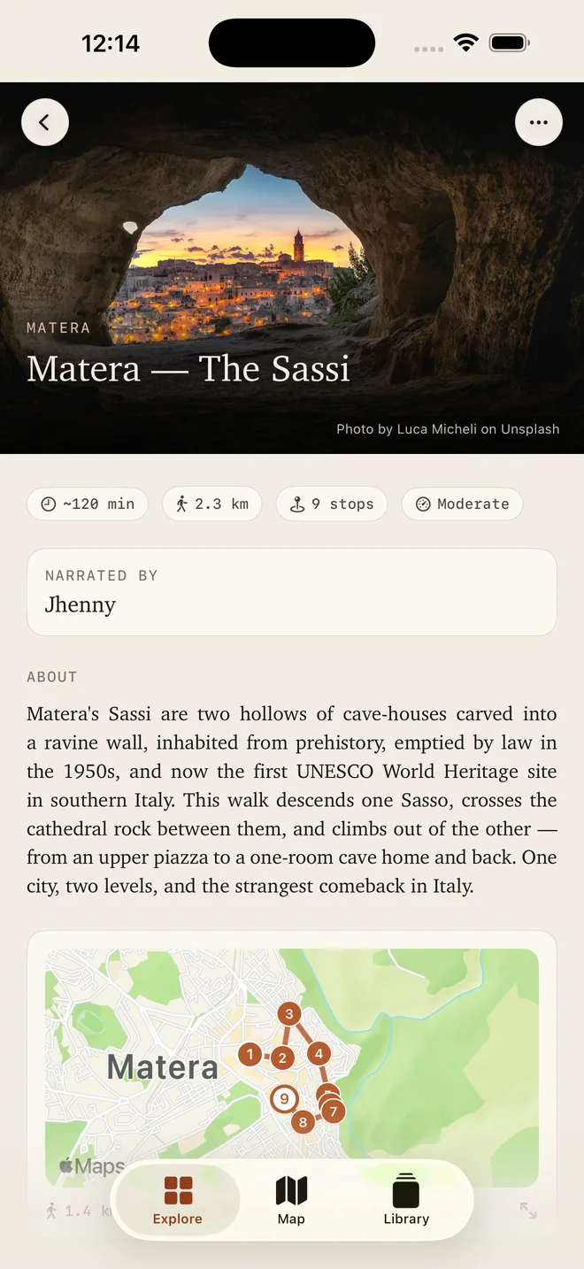Select map stop marker 8

click(303, 1122)
